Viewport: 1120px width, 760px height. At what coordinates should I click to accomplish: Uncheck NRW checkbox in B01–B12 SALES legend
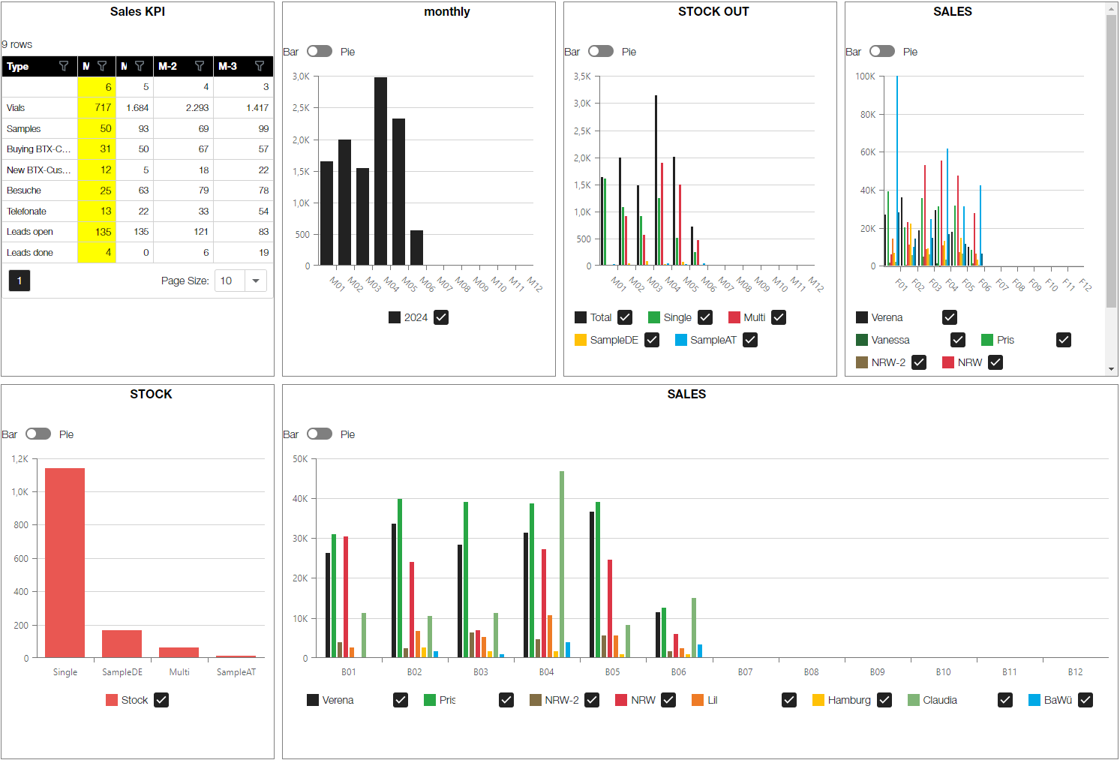[668, 700]
